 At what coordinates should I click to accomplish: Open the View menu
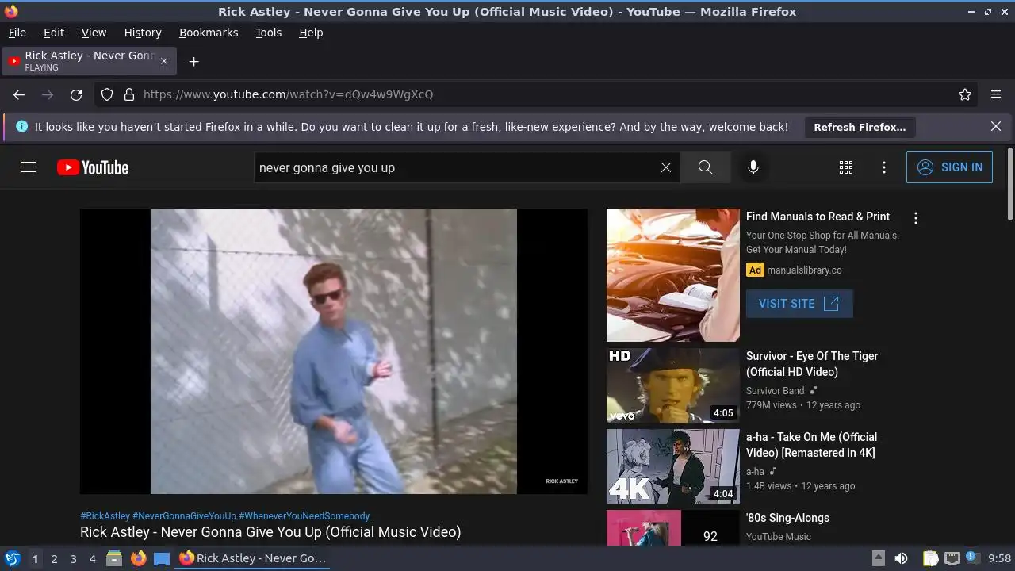click(x=94, y=33)
